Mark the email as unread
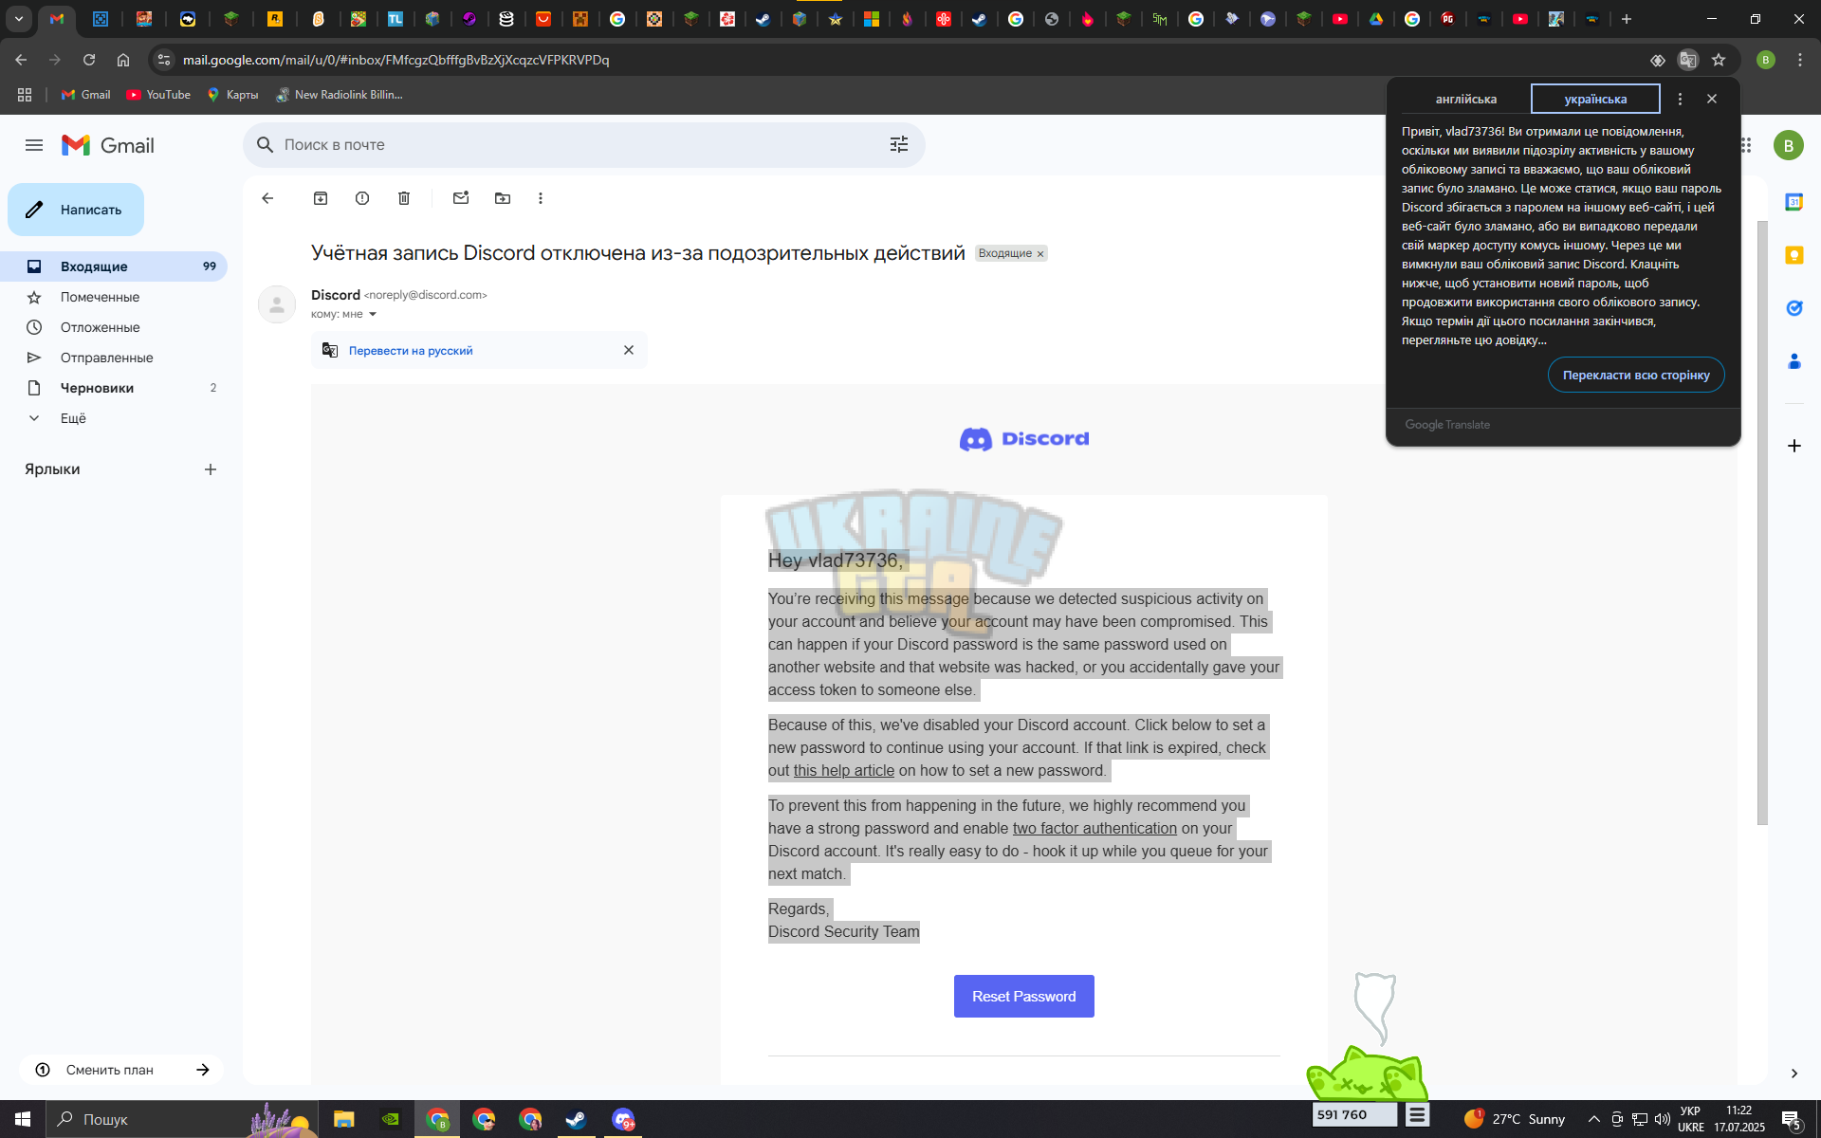This screenshot has height=1138, width=1821. [461, 198]
